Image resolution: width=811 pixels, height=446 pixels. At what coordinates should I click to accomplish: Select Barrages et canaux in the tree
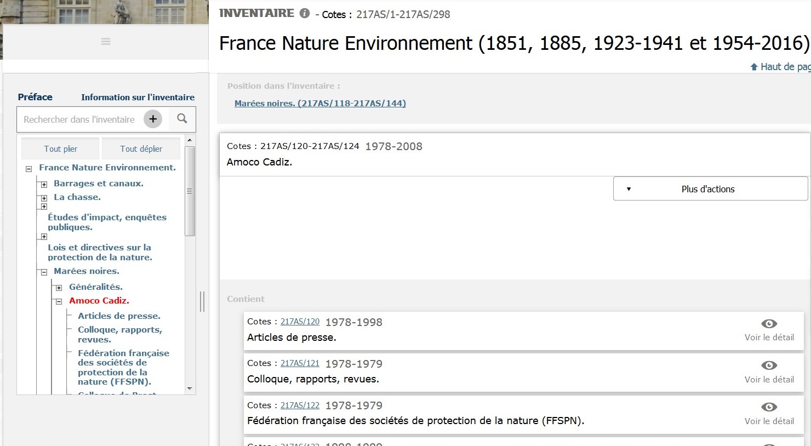pos(99,183)
